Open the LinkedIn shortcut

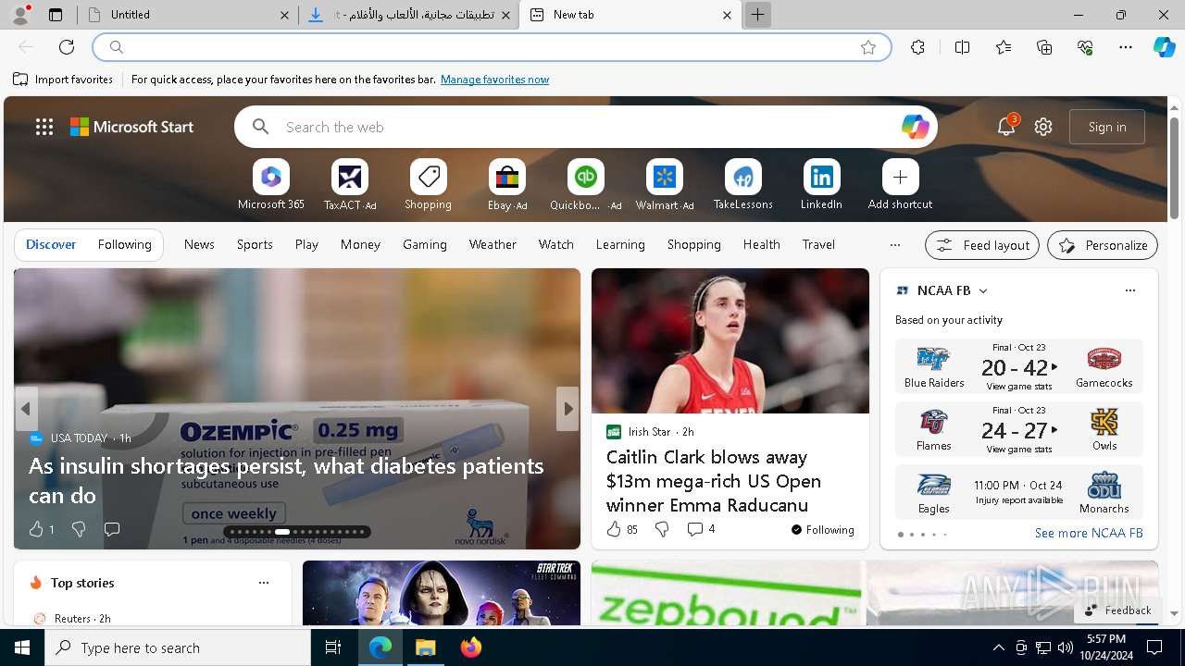coord(822,185)
